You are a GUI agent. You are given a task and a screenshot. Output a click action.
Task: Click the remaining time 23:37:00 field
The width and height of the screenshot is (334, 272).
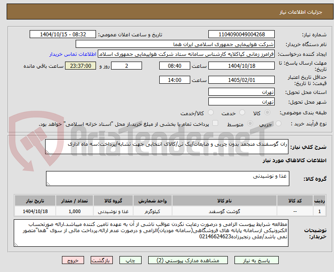point(81,66)
